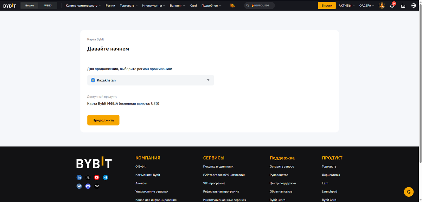This screenshot has width=422, height=202.
Task: Click the Карта Bybit МФЦА product text
Action: click(x=123, y=103)
